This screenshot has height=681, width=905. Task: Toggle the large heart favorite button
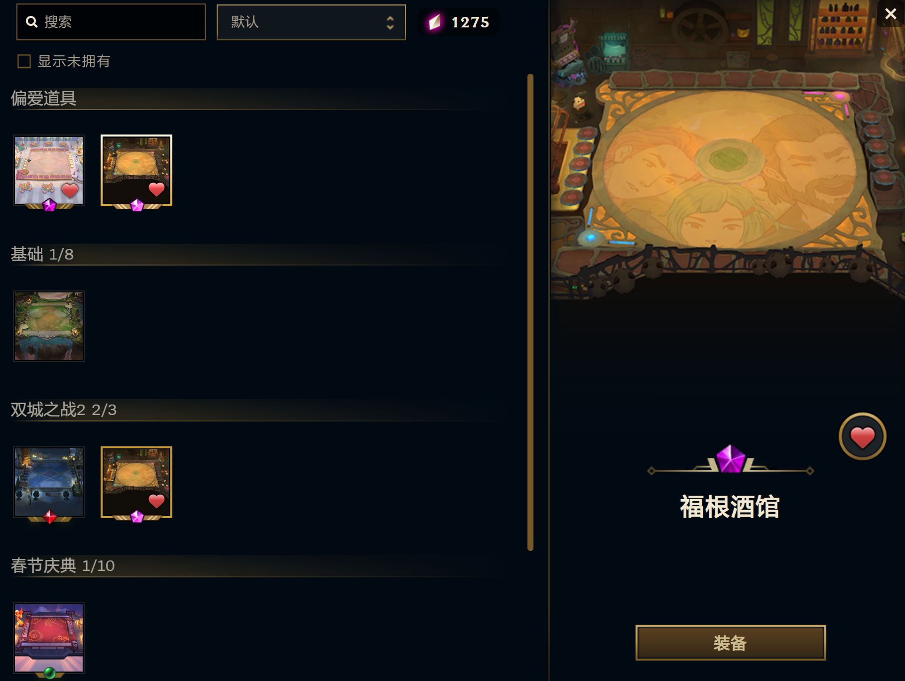(862, 437)
